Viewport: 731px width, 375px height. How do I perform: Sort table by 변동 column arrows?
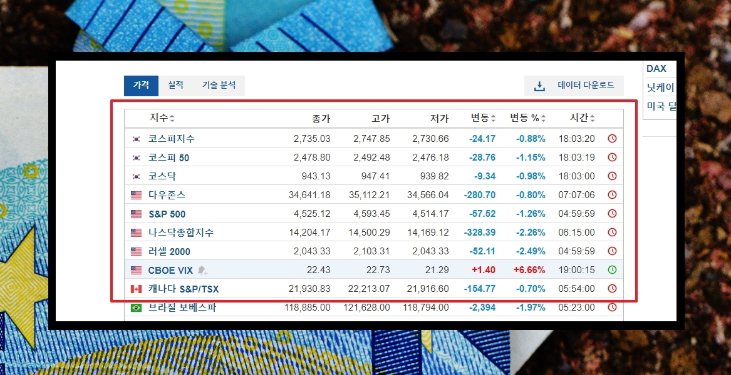[x=493, y=119]
